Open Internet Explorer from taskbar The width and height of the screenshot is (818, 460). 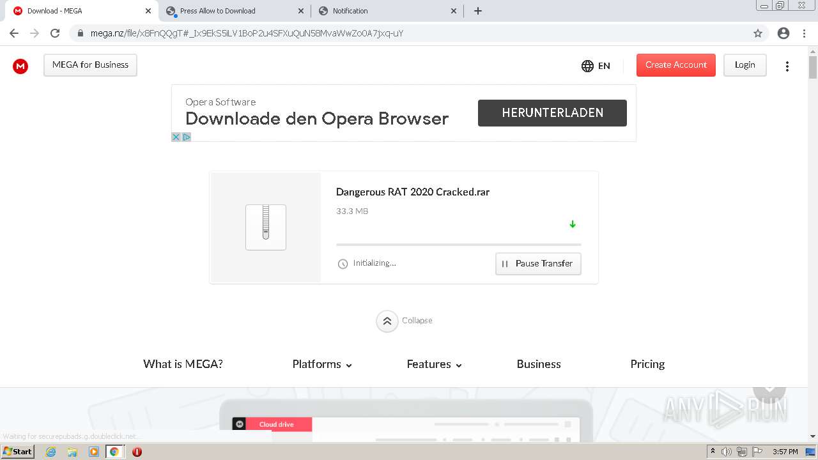click(x=51, y=452)
